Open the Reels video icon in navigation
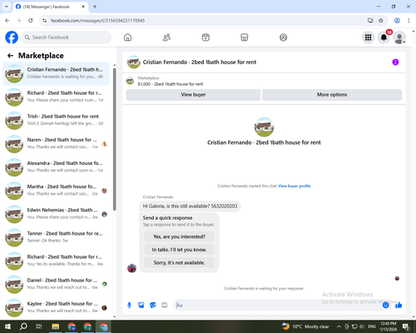Viewport: 416px width, 333px height. (206, 37)
